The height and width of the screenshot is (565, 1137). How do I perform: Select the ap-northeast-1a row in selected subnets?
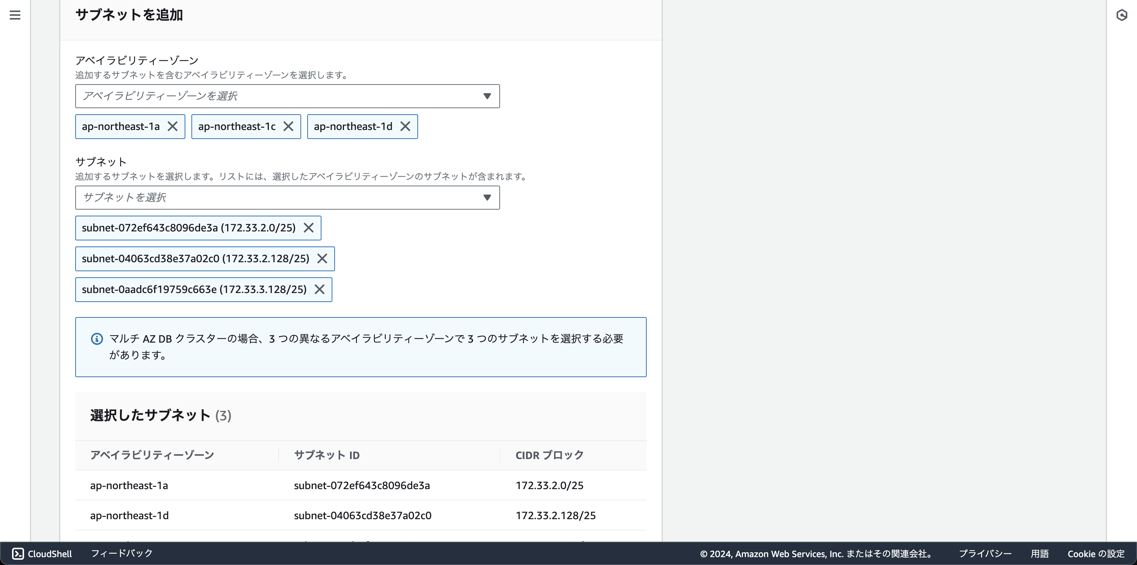tap(129, 485)
